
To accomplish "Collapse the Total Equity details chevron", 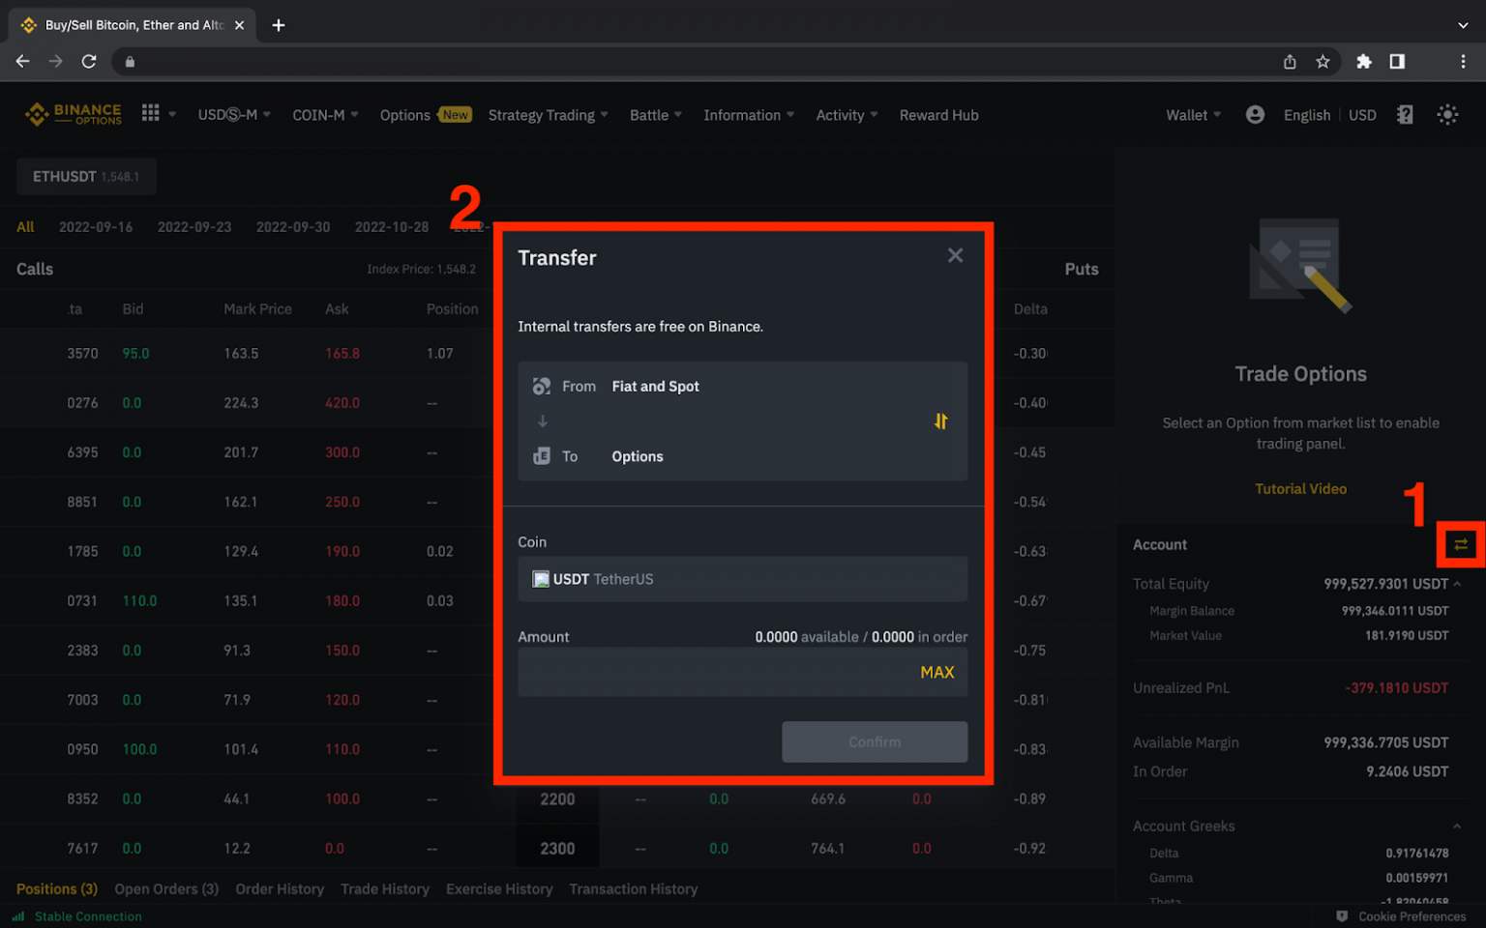I will (x=1457, y=583).
